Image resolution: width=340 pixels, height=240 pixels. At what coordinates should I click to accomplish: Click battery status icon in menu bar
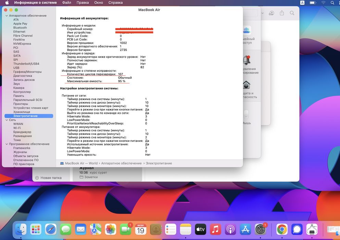[313, 3]
